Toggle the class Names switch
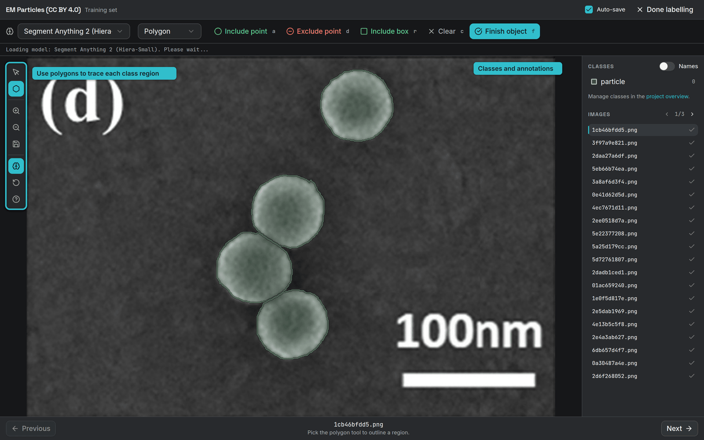 click(667, 66)
